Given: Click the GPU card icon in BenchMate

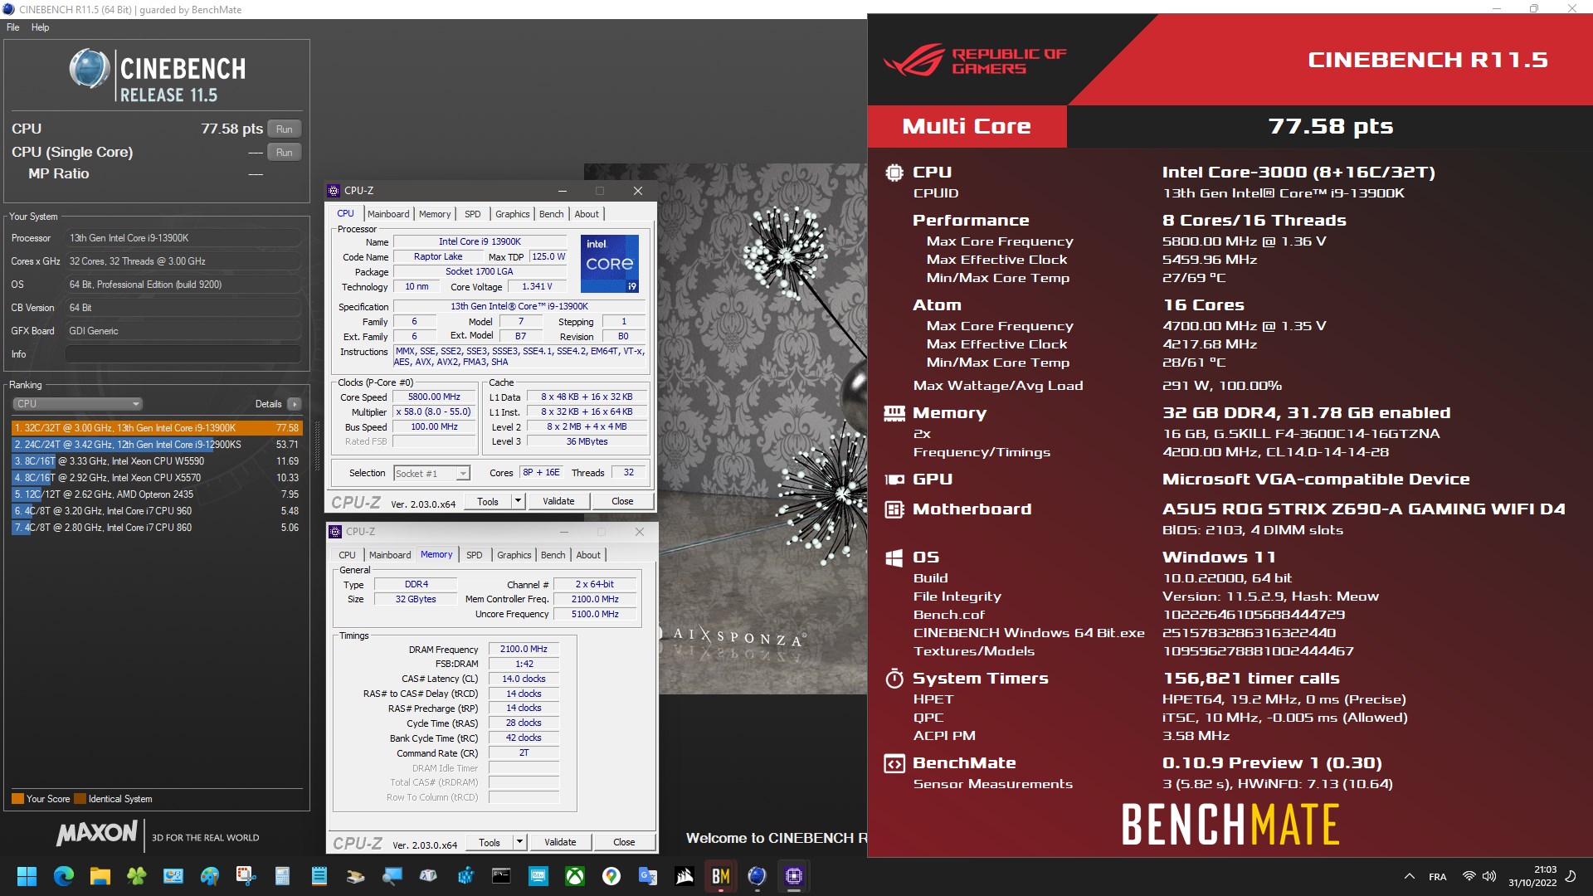Looking at the screenshot, I should (894, 480).
